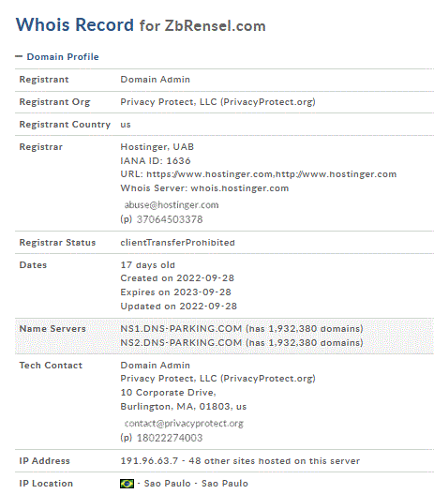Click registrar phone number 37064503378

(x=170, y=219)
